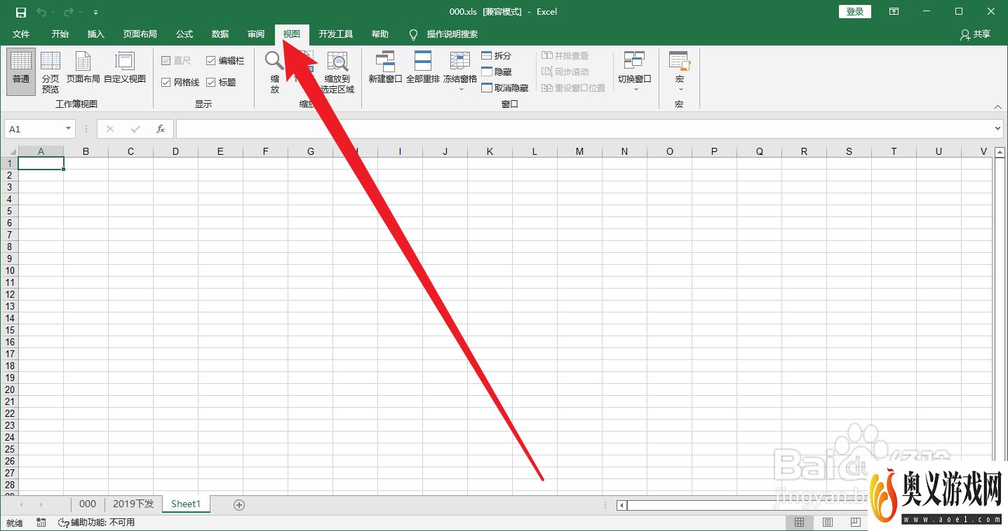Toggle the 编辑栏 formula bar checkbox
Image resolution: width=1008 pixels, height=531 pixels.
[225, 61]
